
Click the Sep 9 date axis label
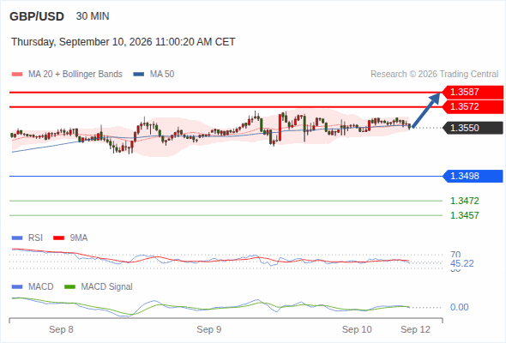[x=209, y=330]
